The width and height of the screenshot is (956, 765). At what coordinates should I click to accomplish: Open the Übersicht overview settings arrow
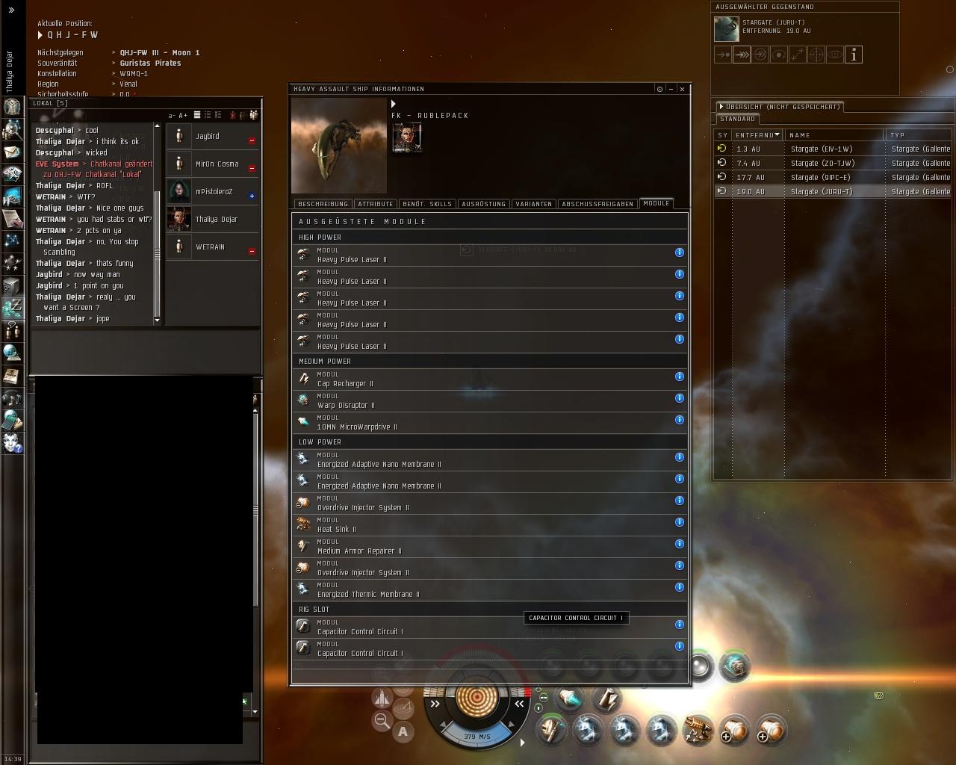721,107
